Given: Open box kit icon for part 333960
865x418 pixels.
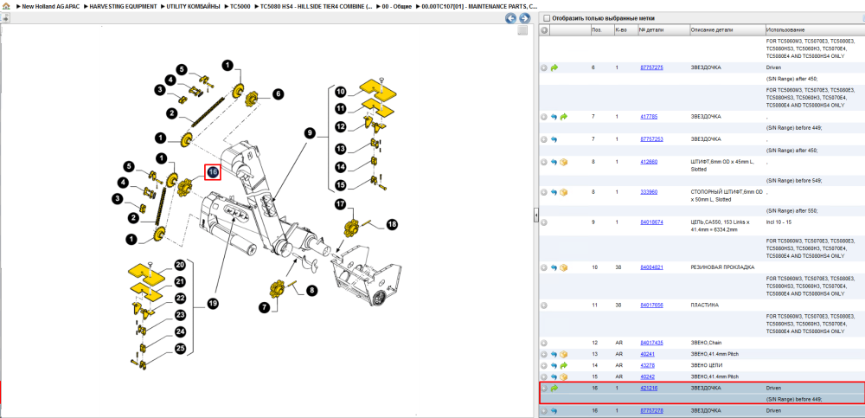Looking at the screenshot, I should click(x=564, y=192).
